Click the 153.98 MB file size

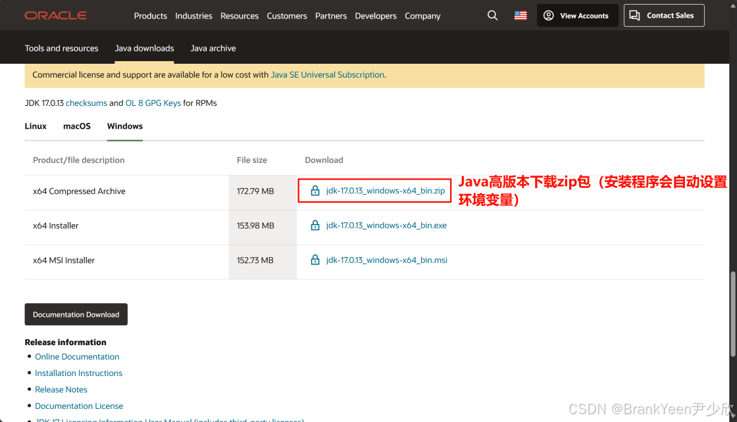[x=255, y=225]
